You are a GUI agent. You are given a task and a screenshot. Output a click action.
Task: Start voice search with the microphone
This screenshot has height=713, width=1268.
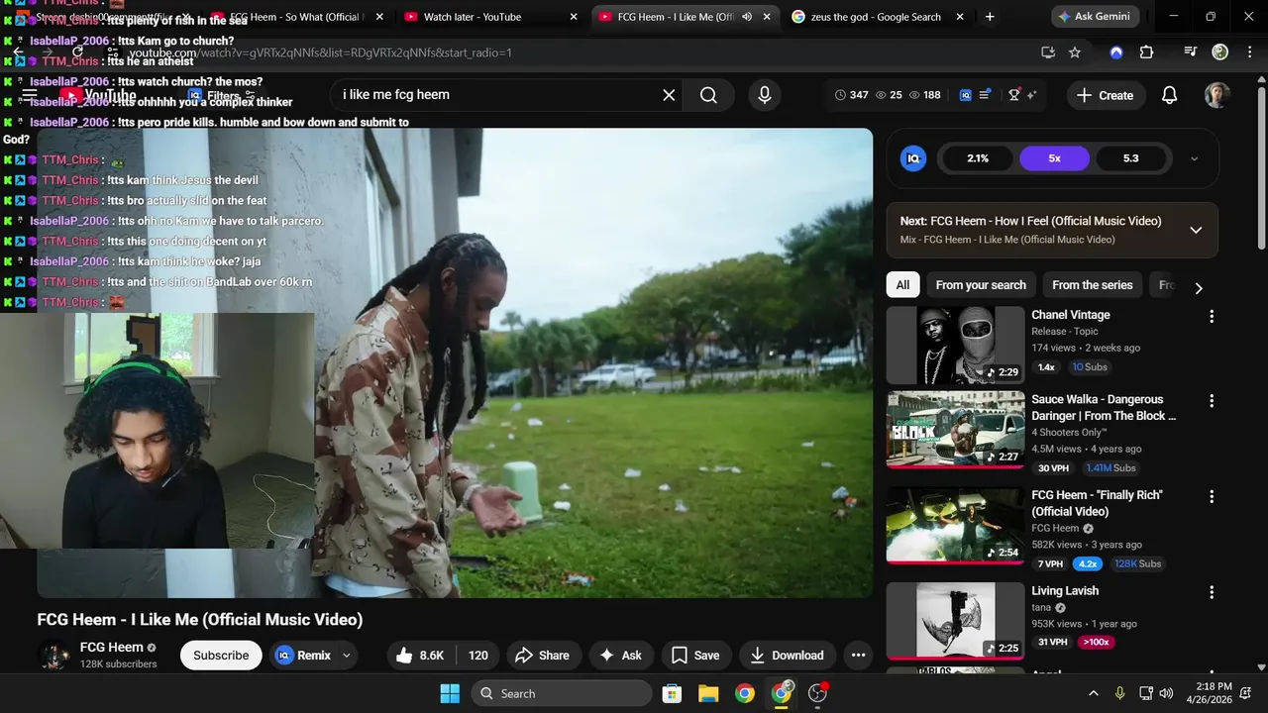[764, 95]
